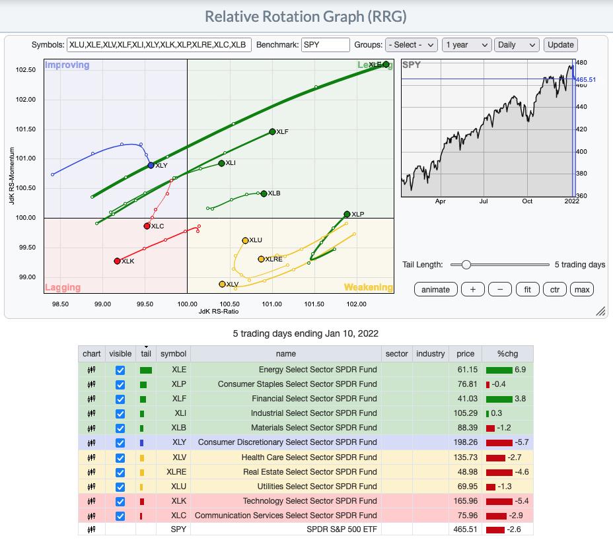This screenshot has height=540, width=613.
Task: Sort table by symbol column header
Action: (173, 354)
